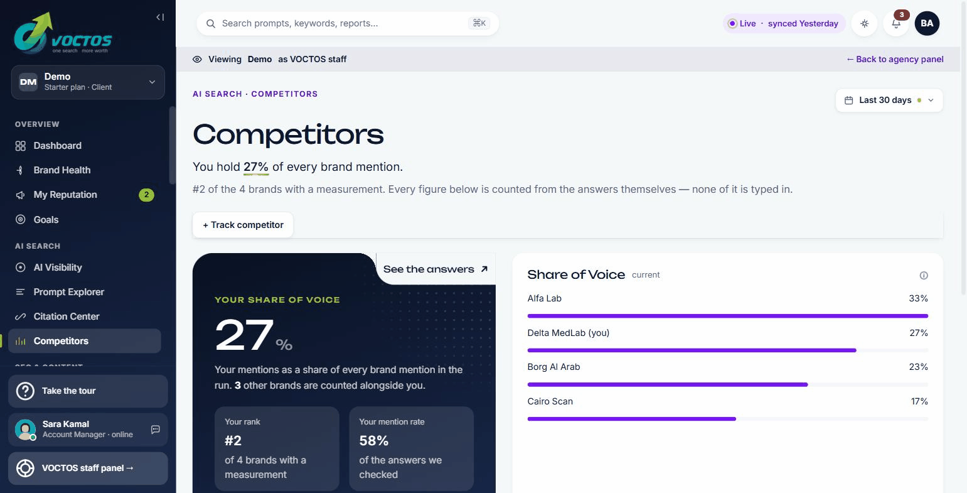
Task: Click the My Reputation megaphone icon
Action: click(x=21, y=195)
